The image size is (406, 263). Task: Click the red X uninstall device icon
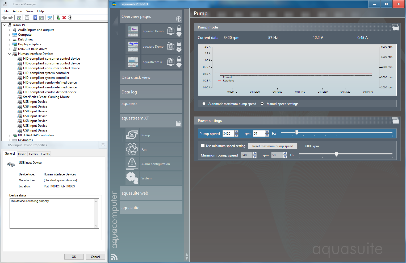pyautogui.click(x=64, y=18)
